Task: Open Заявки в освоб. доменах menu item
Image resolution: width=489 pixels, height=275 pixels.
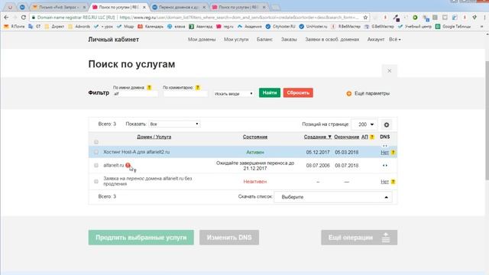Action: pos(332,40)
